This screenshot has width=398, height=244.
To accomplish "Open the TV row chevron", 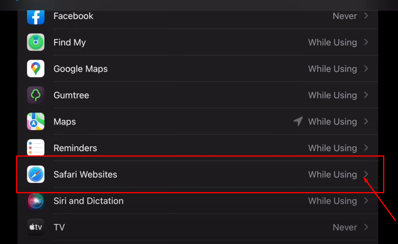I will coord(366,227).
